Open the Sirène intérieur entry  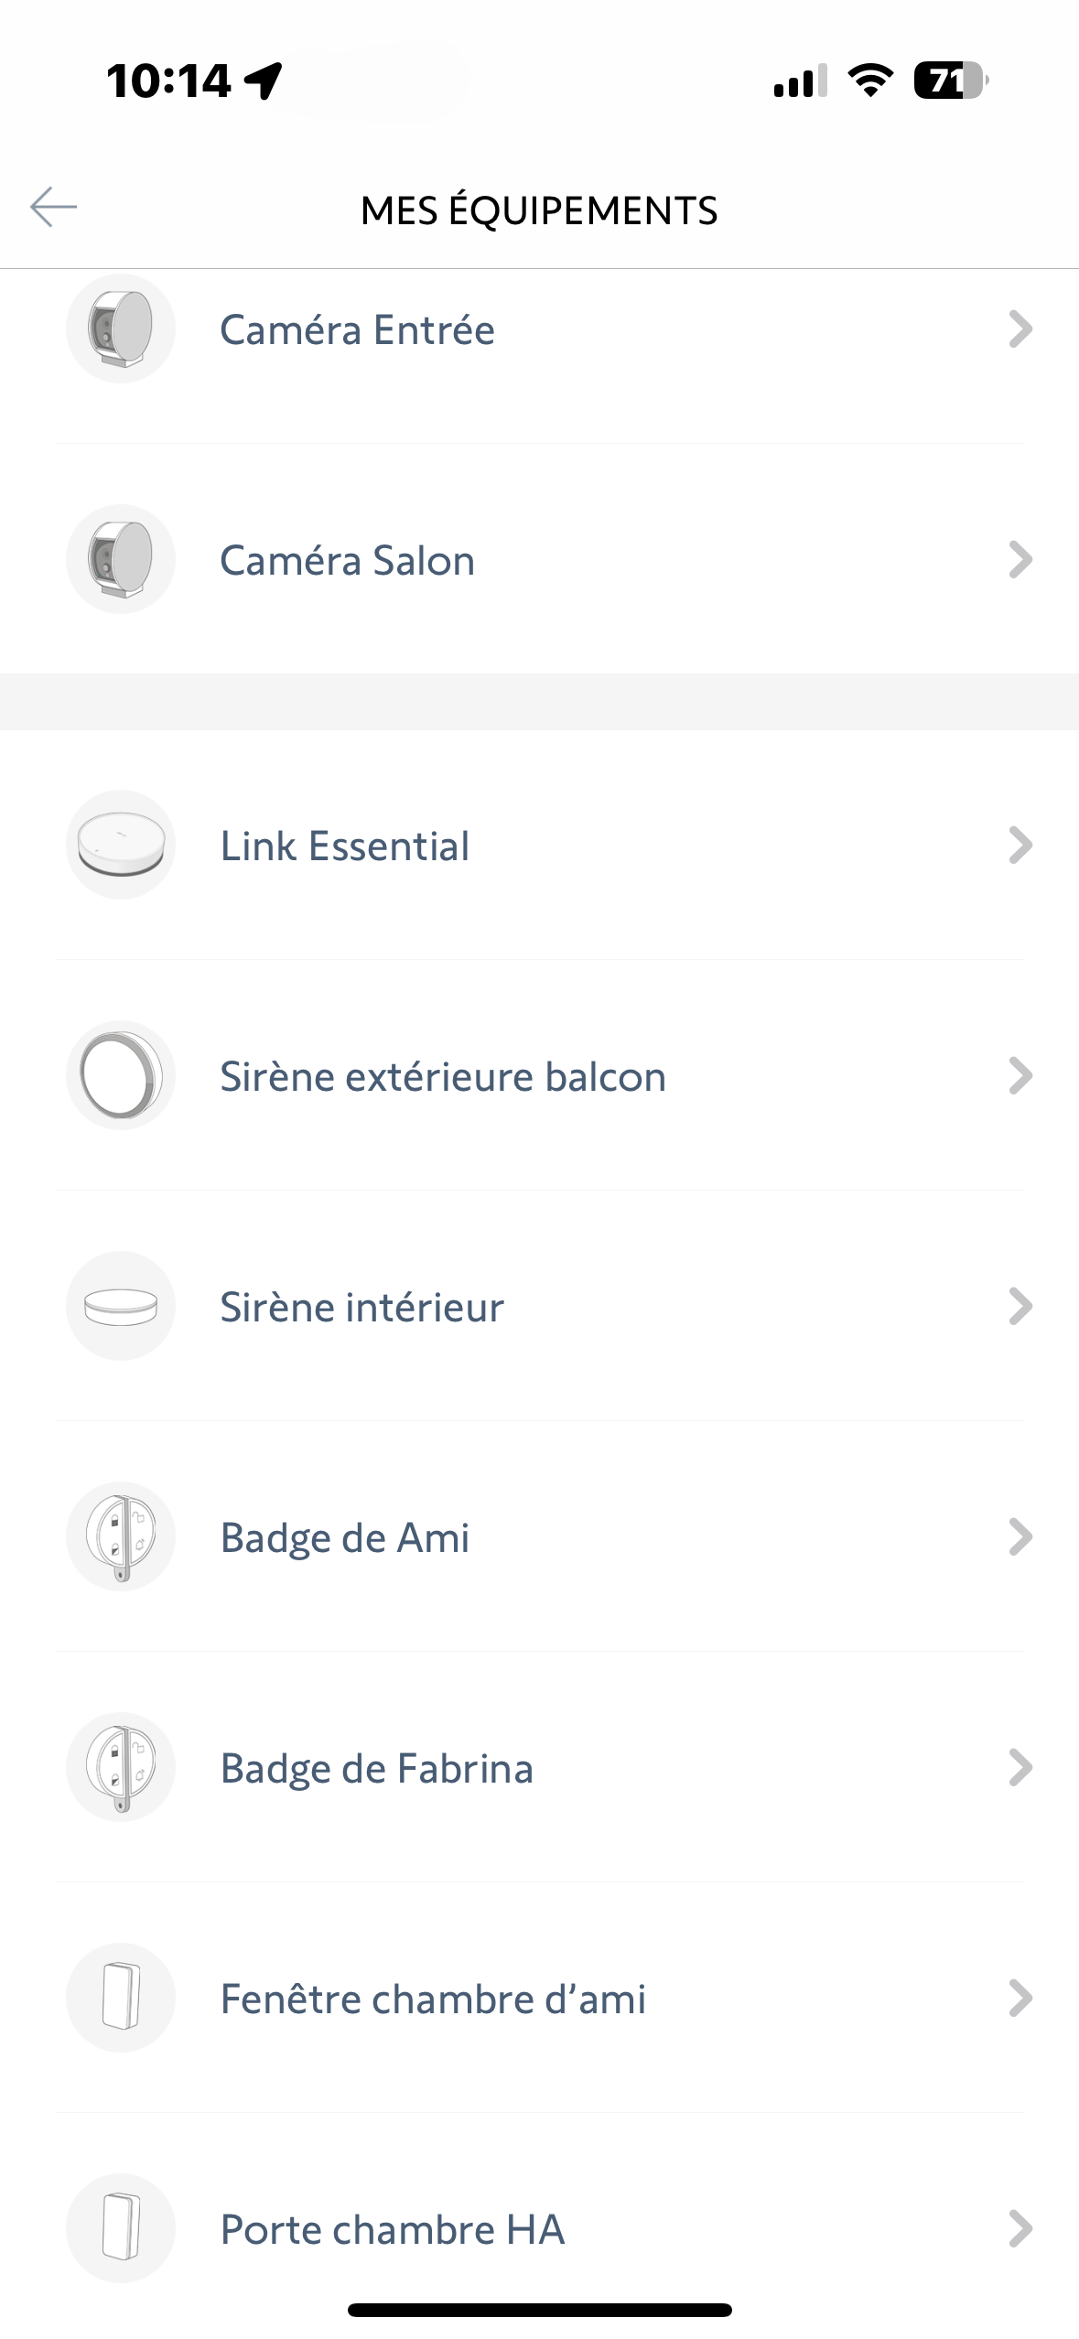click(362, 1307)
